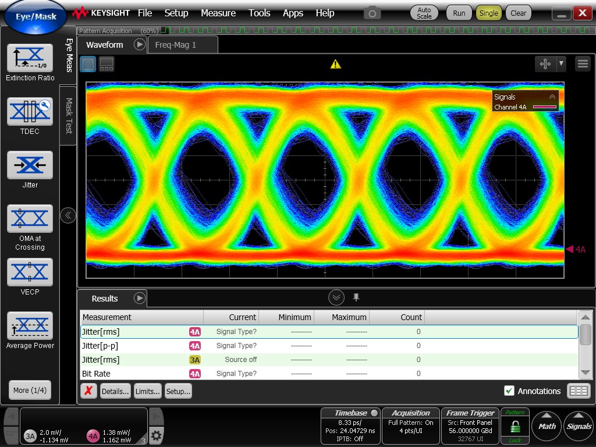596x447 pixels.
Task: Open the Measure menu
Action: pyautogui.click(x=218, y=13)
